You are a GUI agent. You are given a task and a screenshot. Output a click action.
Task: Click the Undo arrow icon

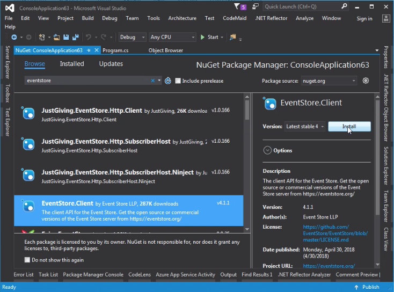click(x=88, y=37)
